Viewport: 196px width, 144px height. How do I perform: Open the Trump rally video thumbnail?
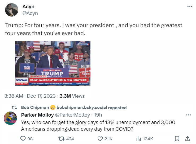pos(53,63)
